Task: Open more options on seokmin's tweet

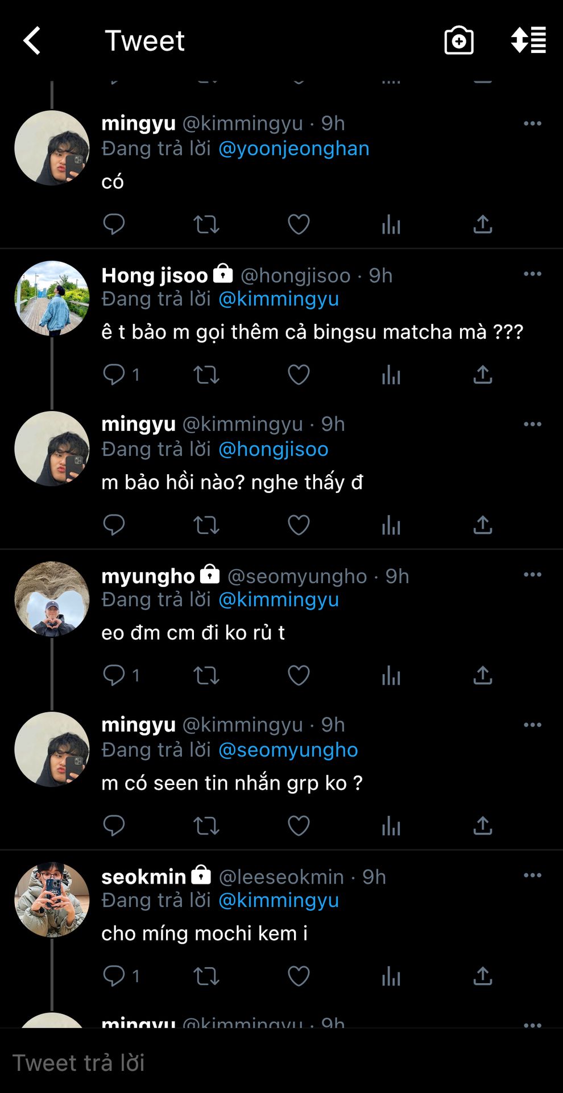Action: 532,875
